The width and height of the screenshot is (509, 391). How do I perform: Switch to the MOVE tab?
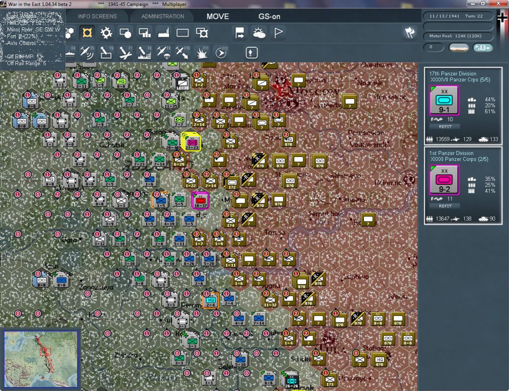tap(218, 16)
